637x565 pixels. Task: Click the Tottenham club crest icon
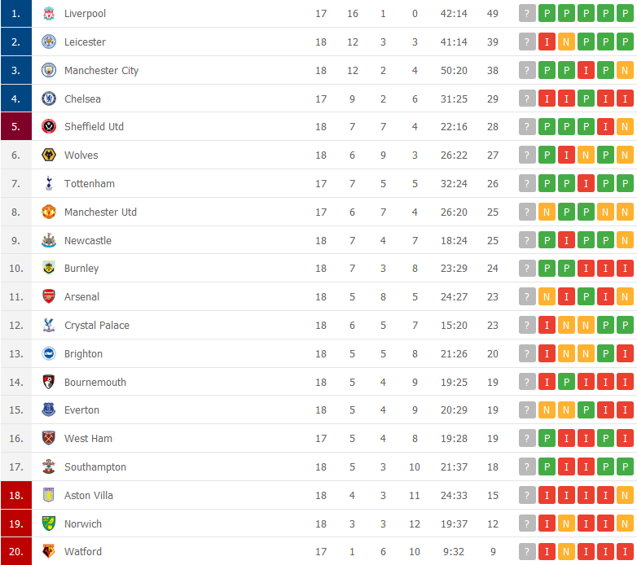(x=49, y=184)
